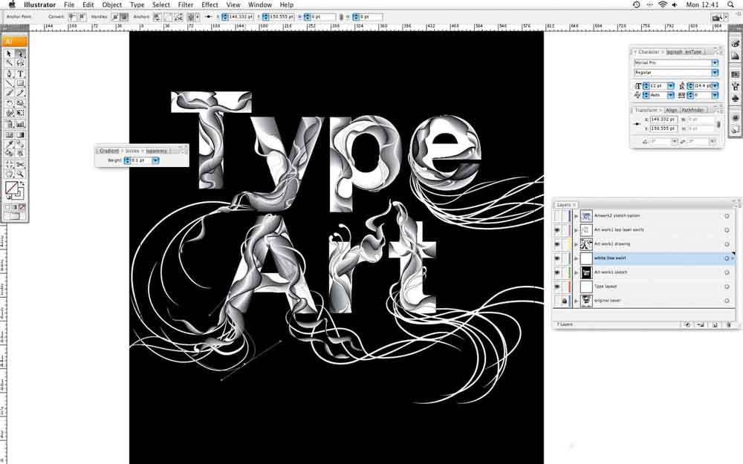Open the Symbols panel club icon in dock
Image resolution: width=743 pixels, height=464 pixels.
(x=736, y=99)
